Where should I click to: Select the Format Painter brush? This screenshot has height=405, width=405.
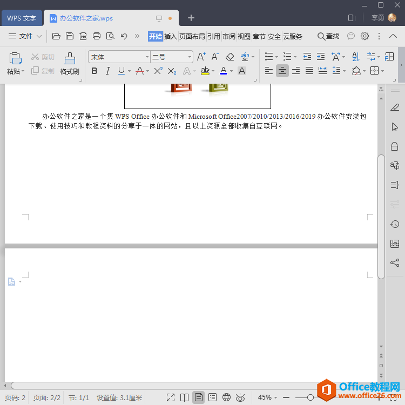70,58
